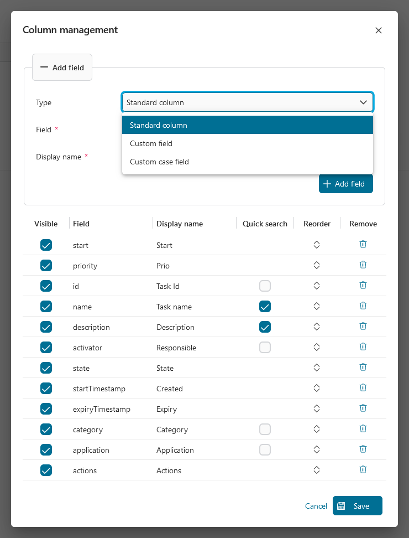Collapse the Type dropdown via chevron arrow
The image size is (409, 538).
click(x=363, y=102)
